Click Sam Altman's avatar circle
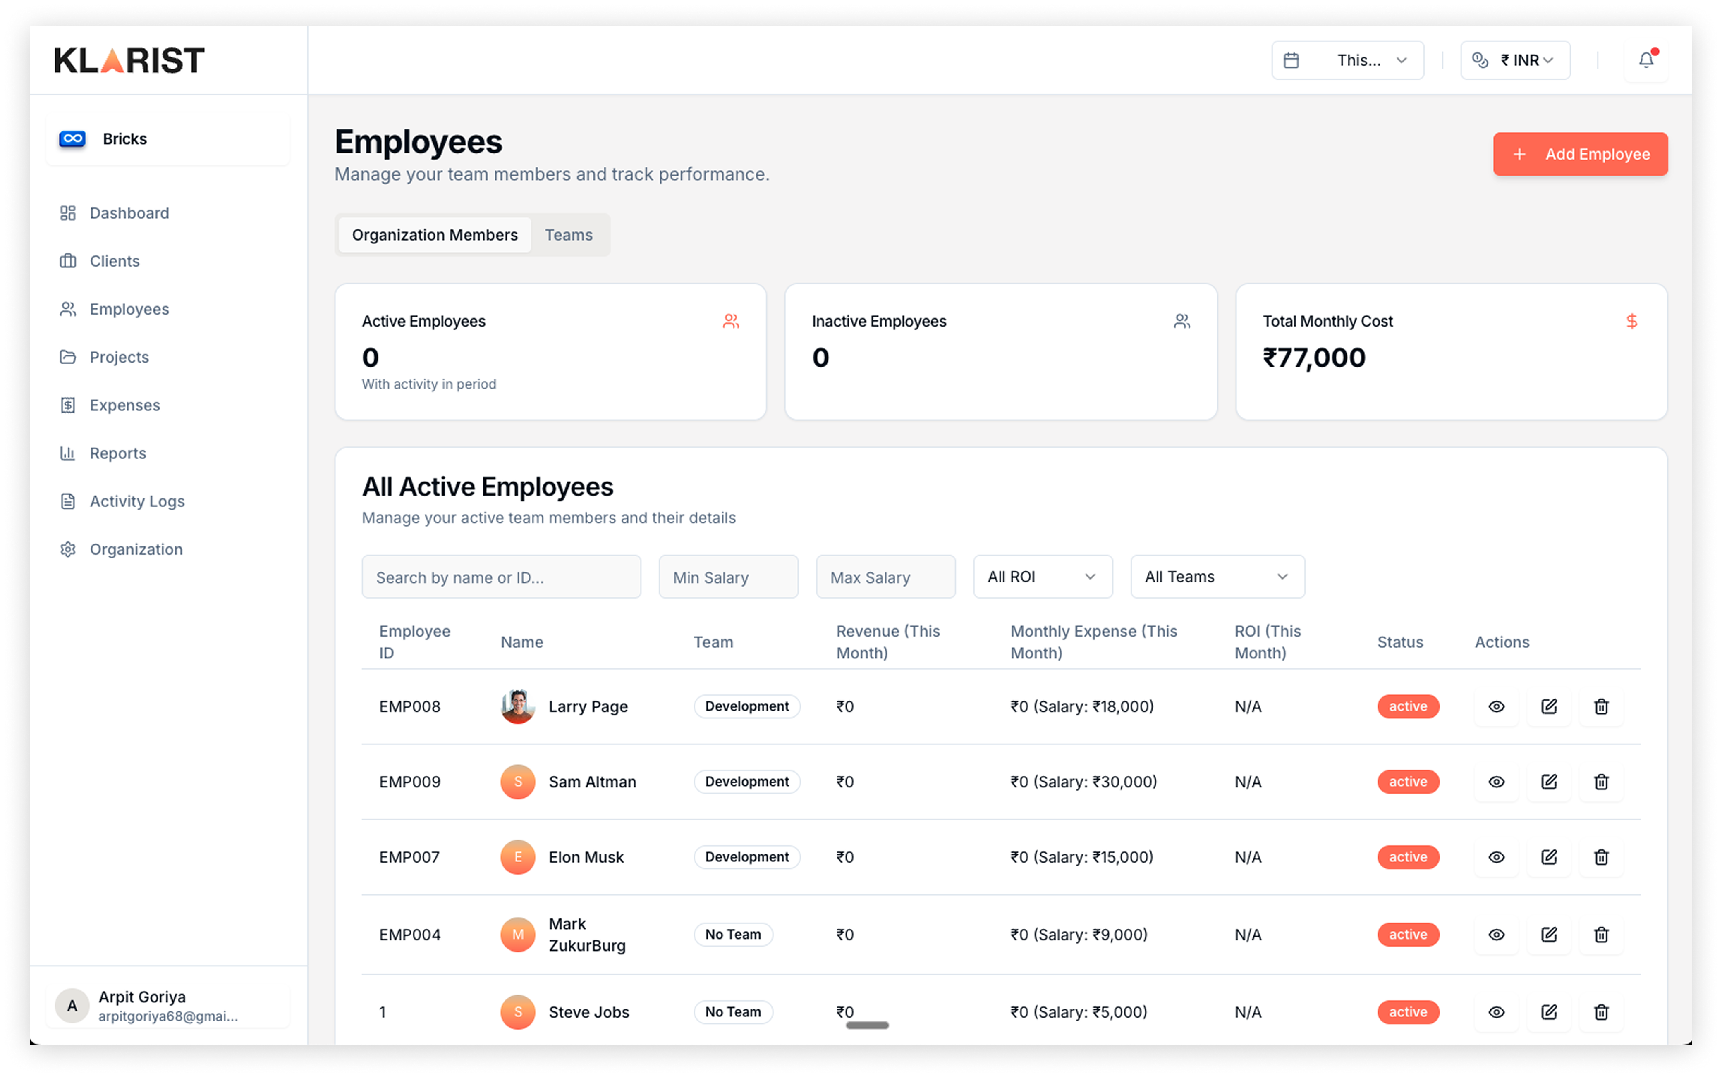1722x1078 pixels. pyautogui.click(x=518, y=782)
